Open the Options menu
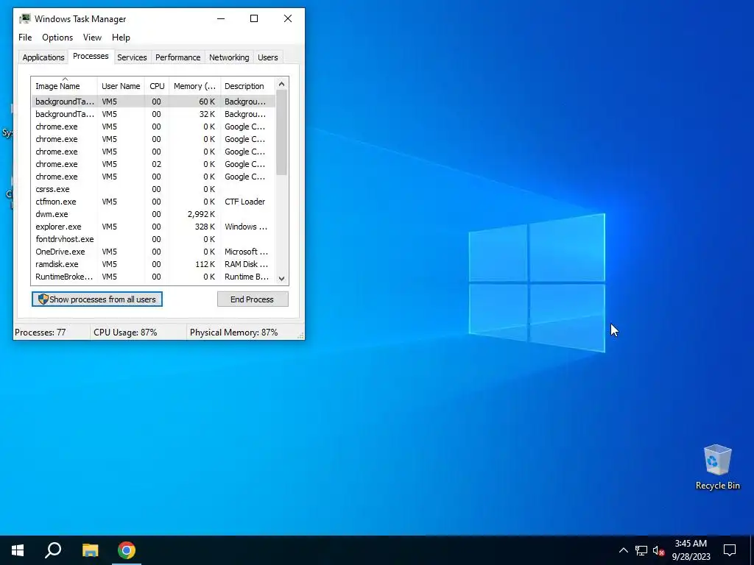The width and height of the screenshot is (754, 565). [57, 38]
